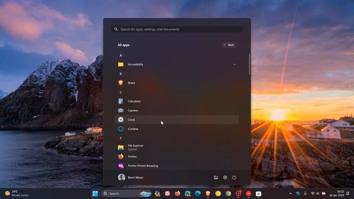Launch Firefox from the app list
The width and height of the screenshot is (354, 199).
click(177, 156)
